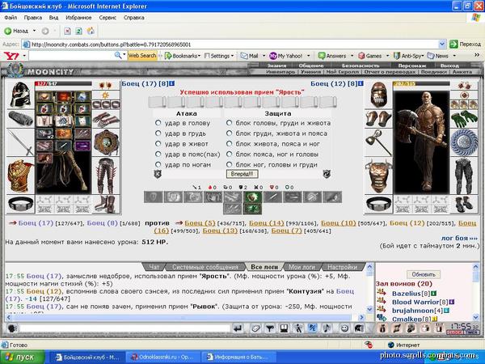This screenshot has width=485, height=364.
Task: Activate the upper green combat skill icon
Action: click(x=252, y=197)
